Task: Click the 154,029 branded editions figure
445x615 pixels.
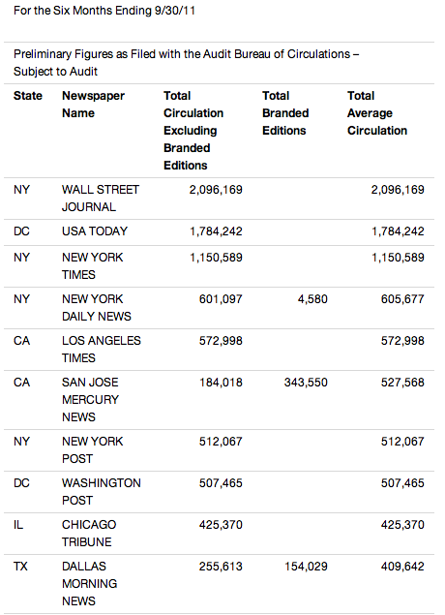Action: tap(306, 567)
